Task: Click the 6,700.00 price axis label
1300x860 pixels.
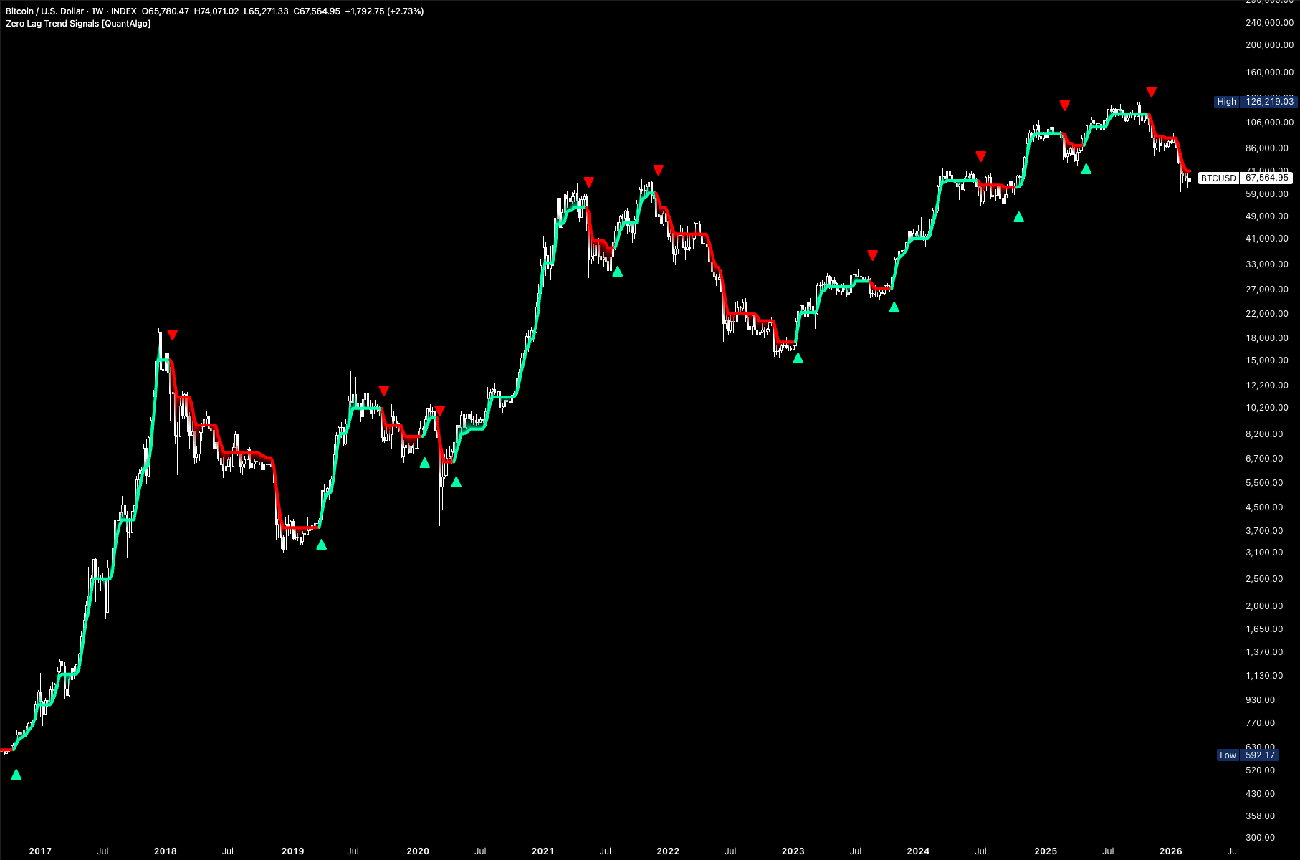Action: pos(1264,459)
